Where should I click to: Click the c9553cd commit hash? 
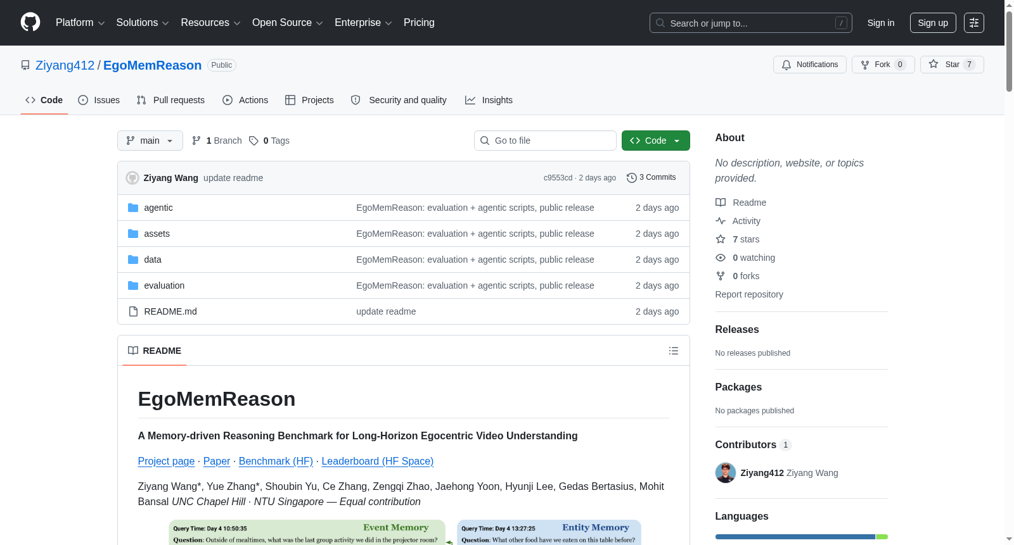(x=558, y=178)
